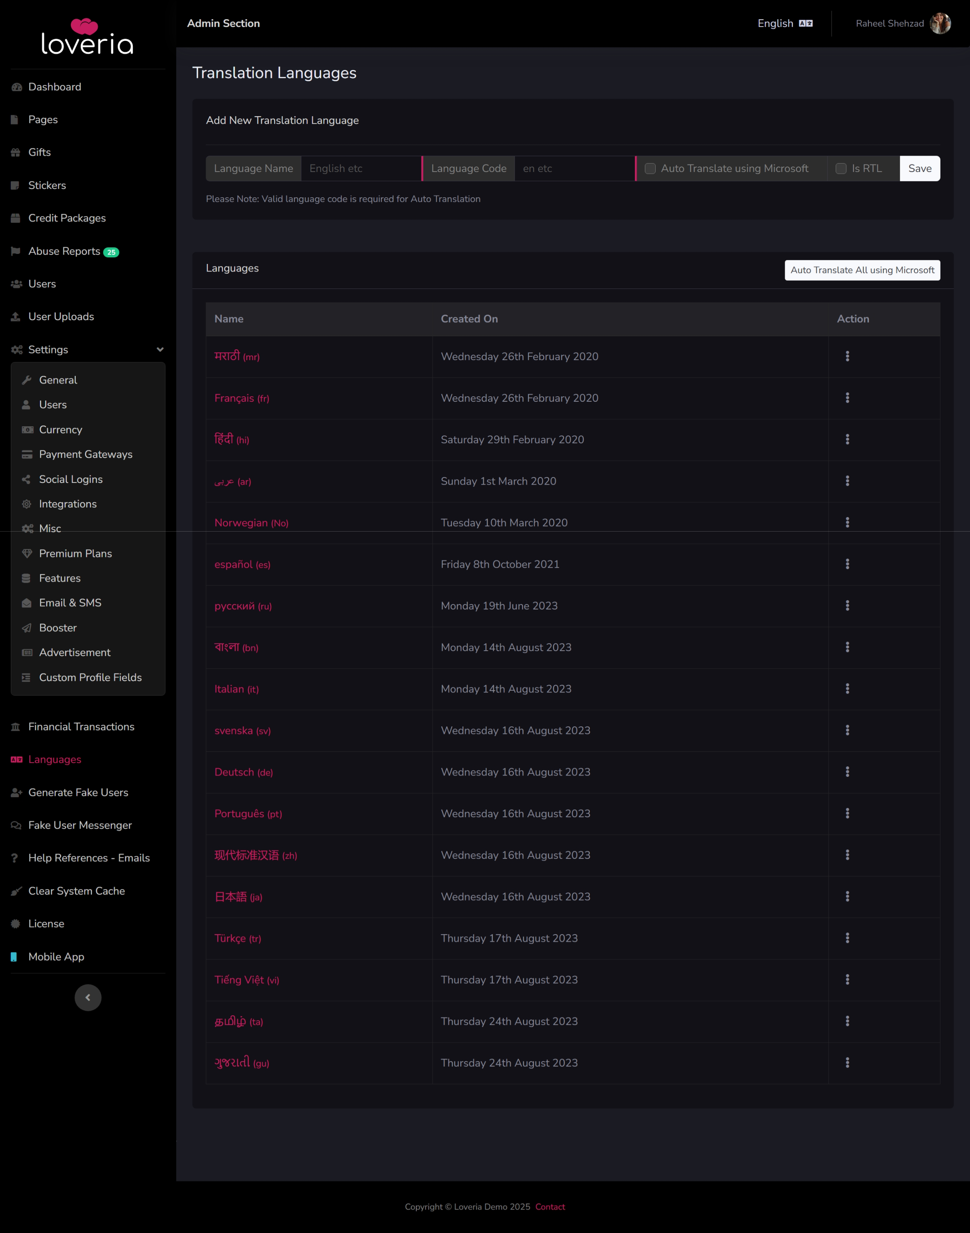
Task: Click the Language Code input field
Action: click(575, 169)
